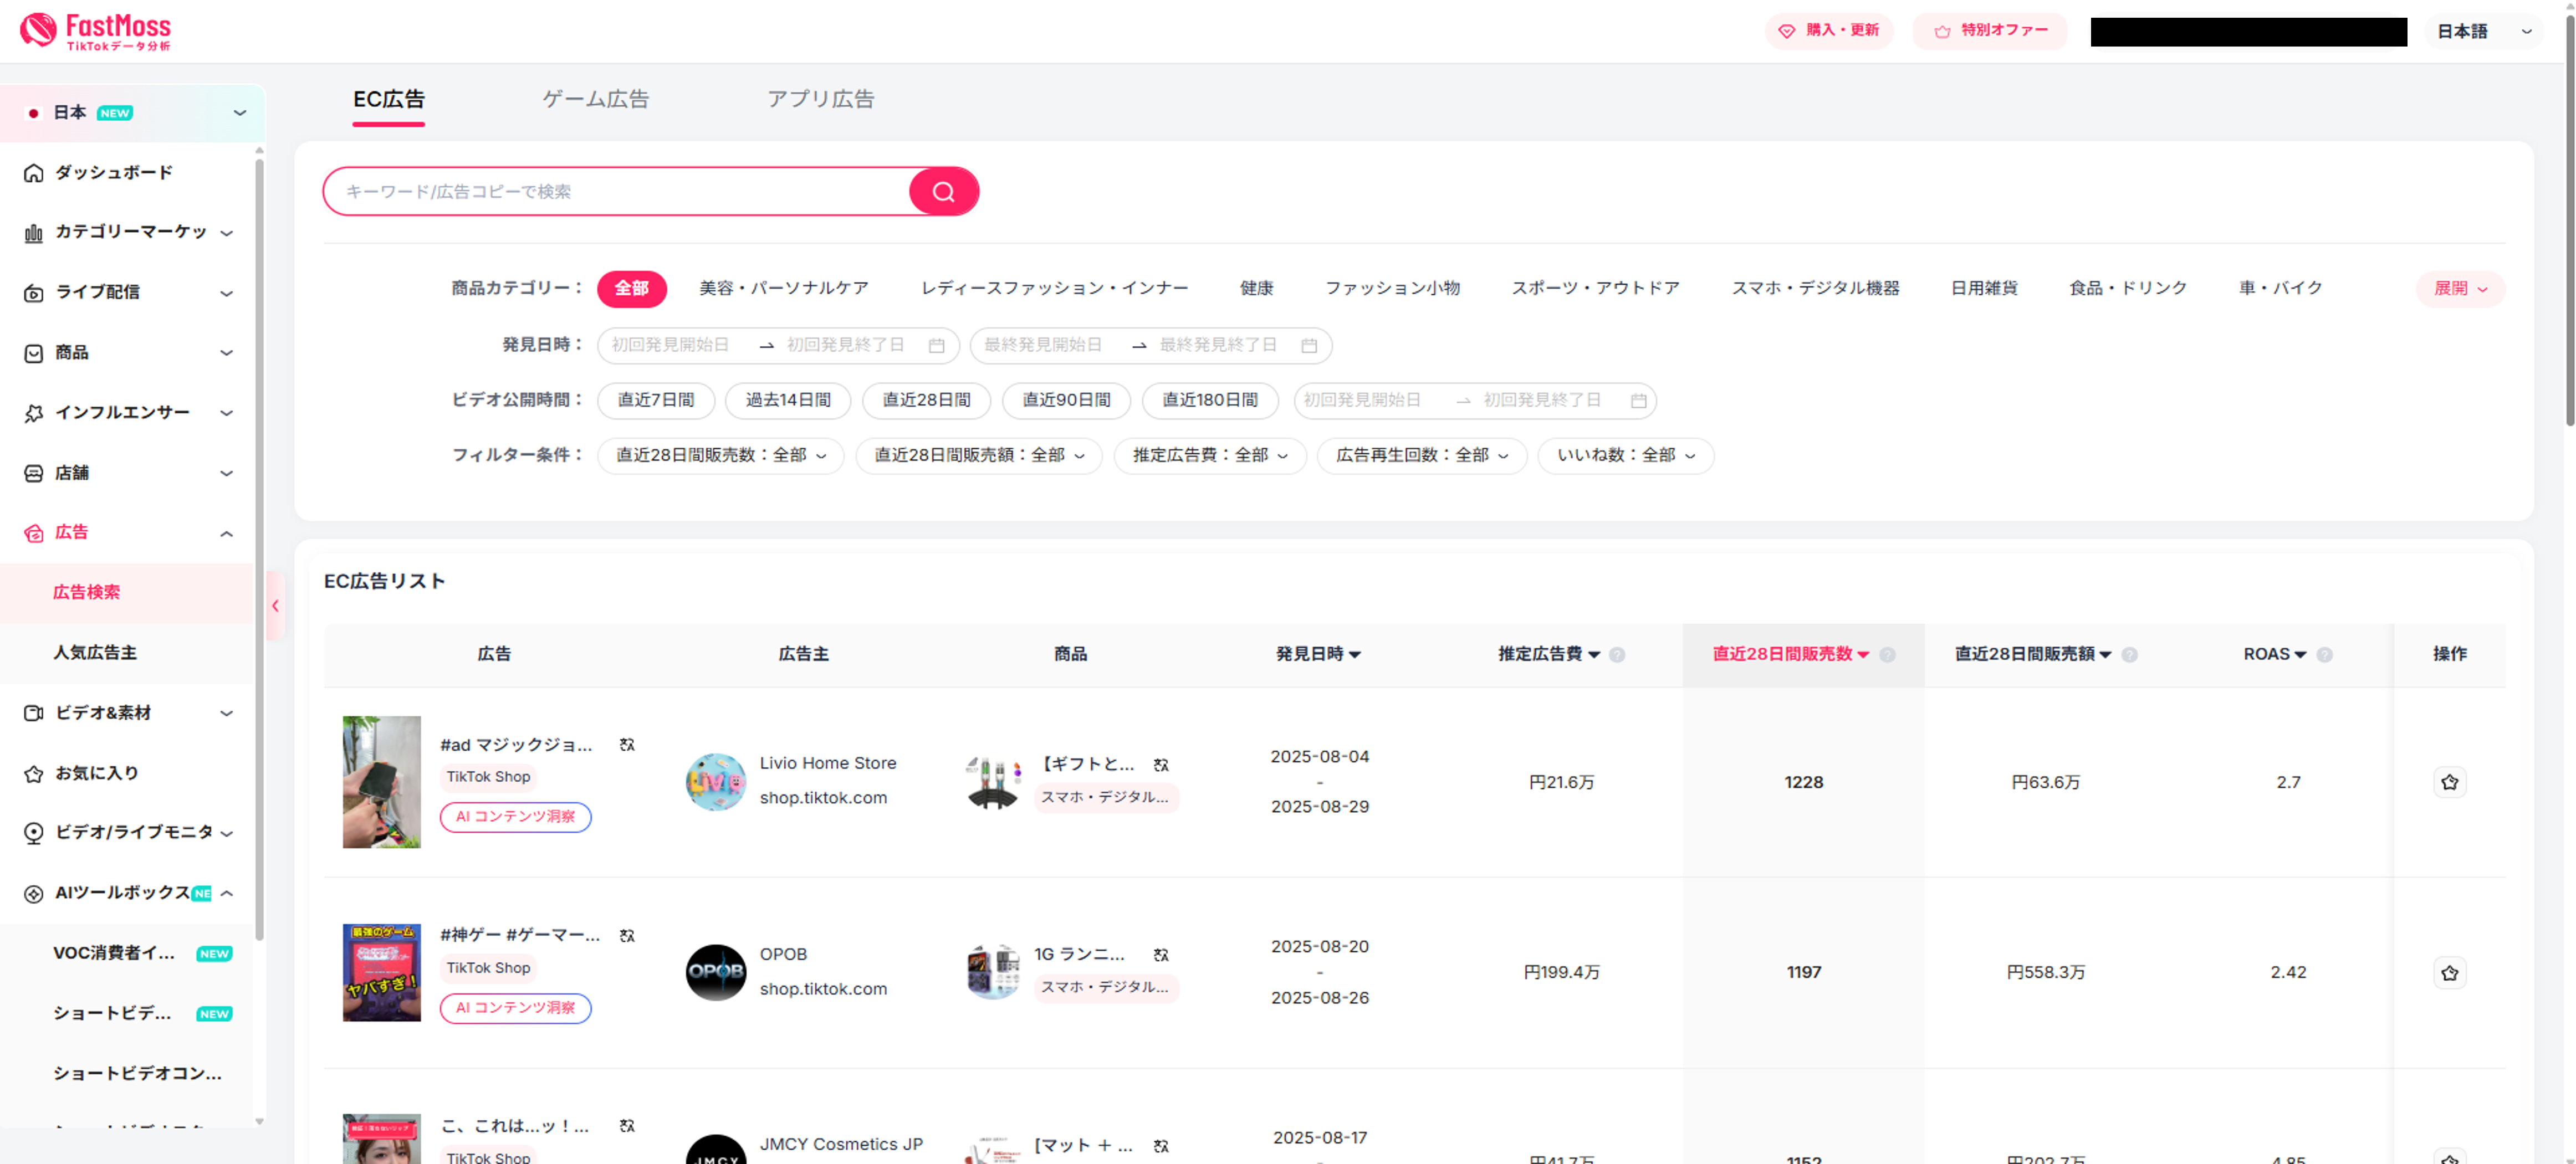The image size is (2576, 1164).
Task: Click the pink search magnifier button
Action: point(943,191)
